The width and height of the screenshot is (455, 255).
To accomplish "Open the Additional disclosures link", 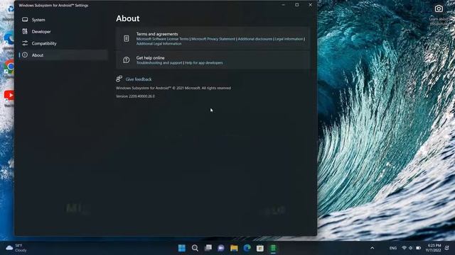I will point(255,39).
